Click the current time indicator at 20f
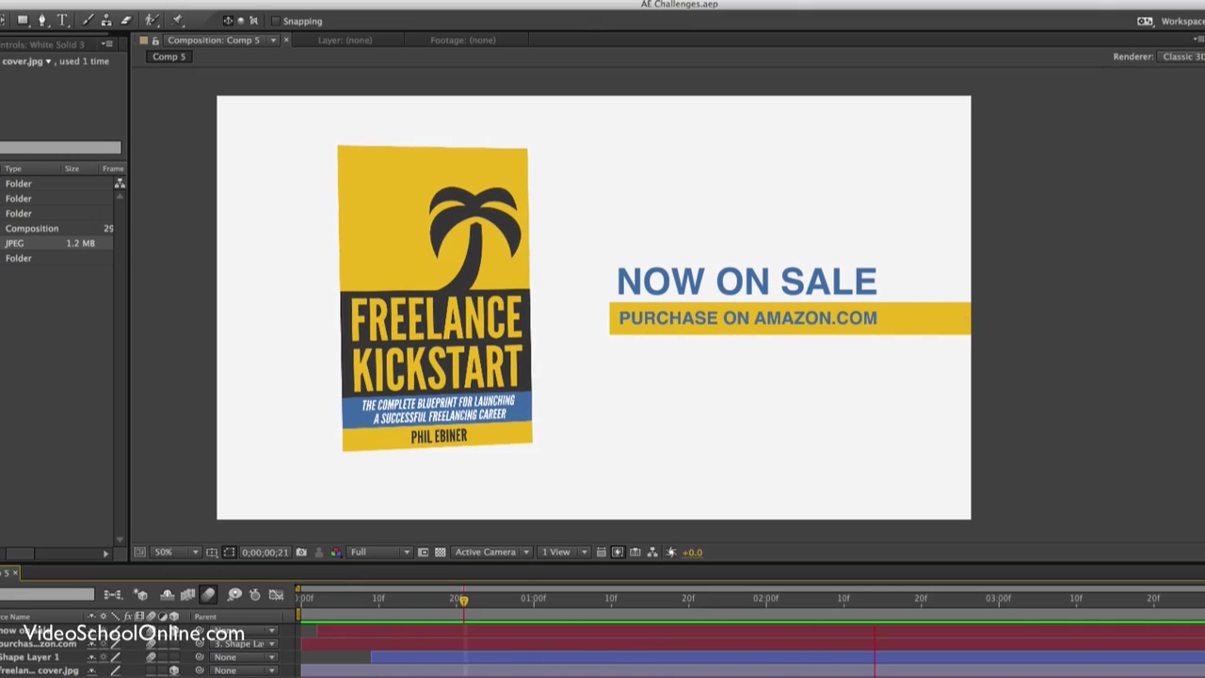The image size is (1205, 678). [x=462, y=599]
